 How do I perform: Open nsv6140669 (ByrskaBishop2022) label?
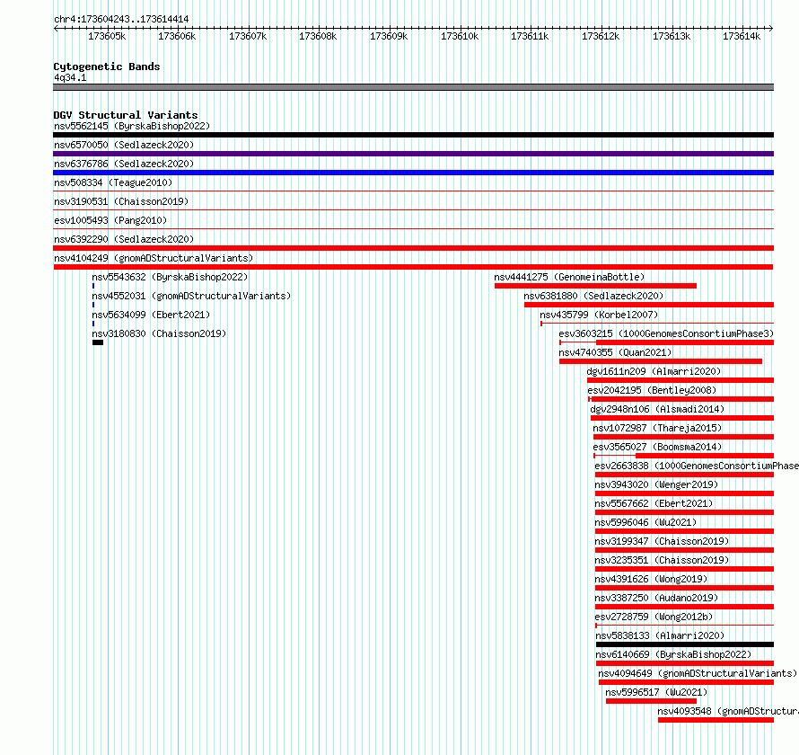point(673,654)
